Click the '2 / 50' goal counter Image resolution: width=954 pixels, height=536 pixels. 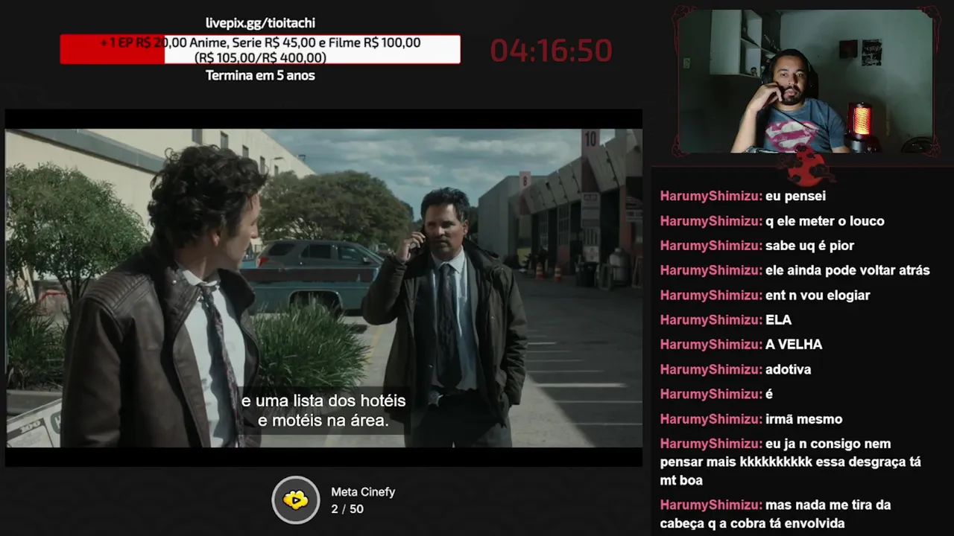[x=347, y=509]
